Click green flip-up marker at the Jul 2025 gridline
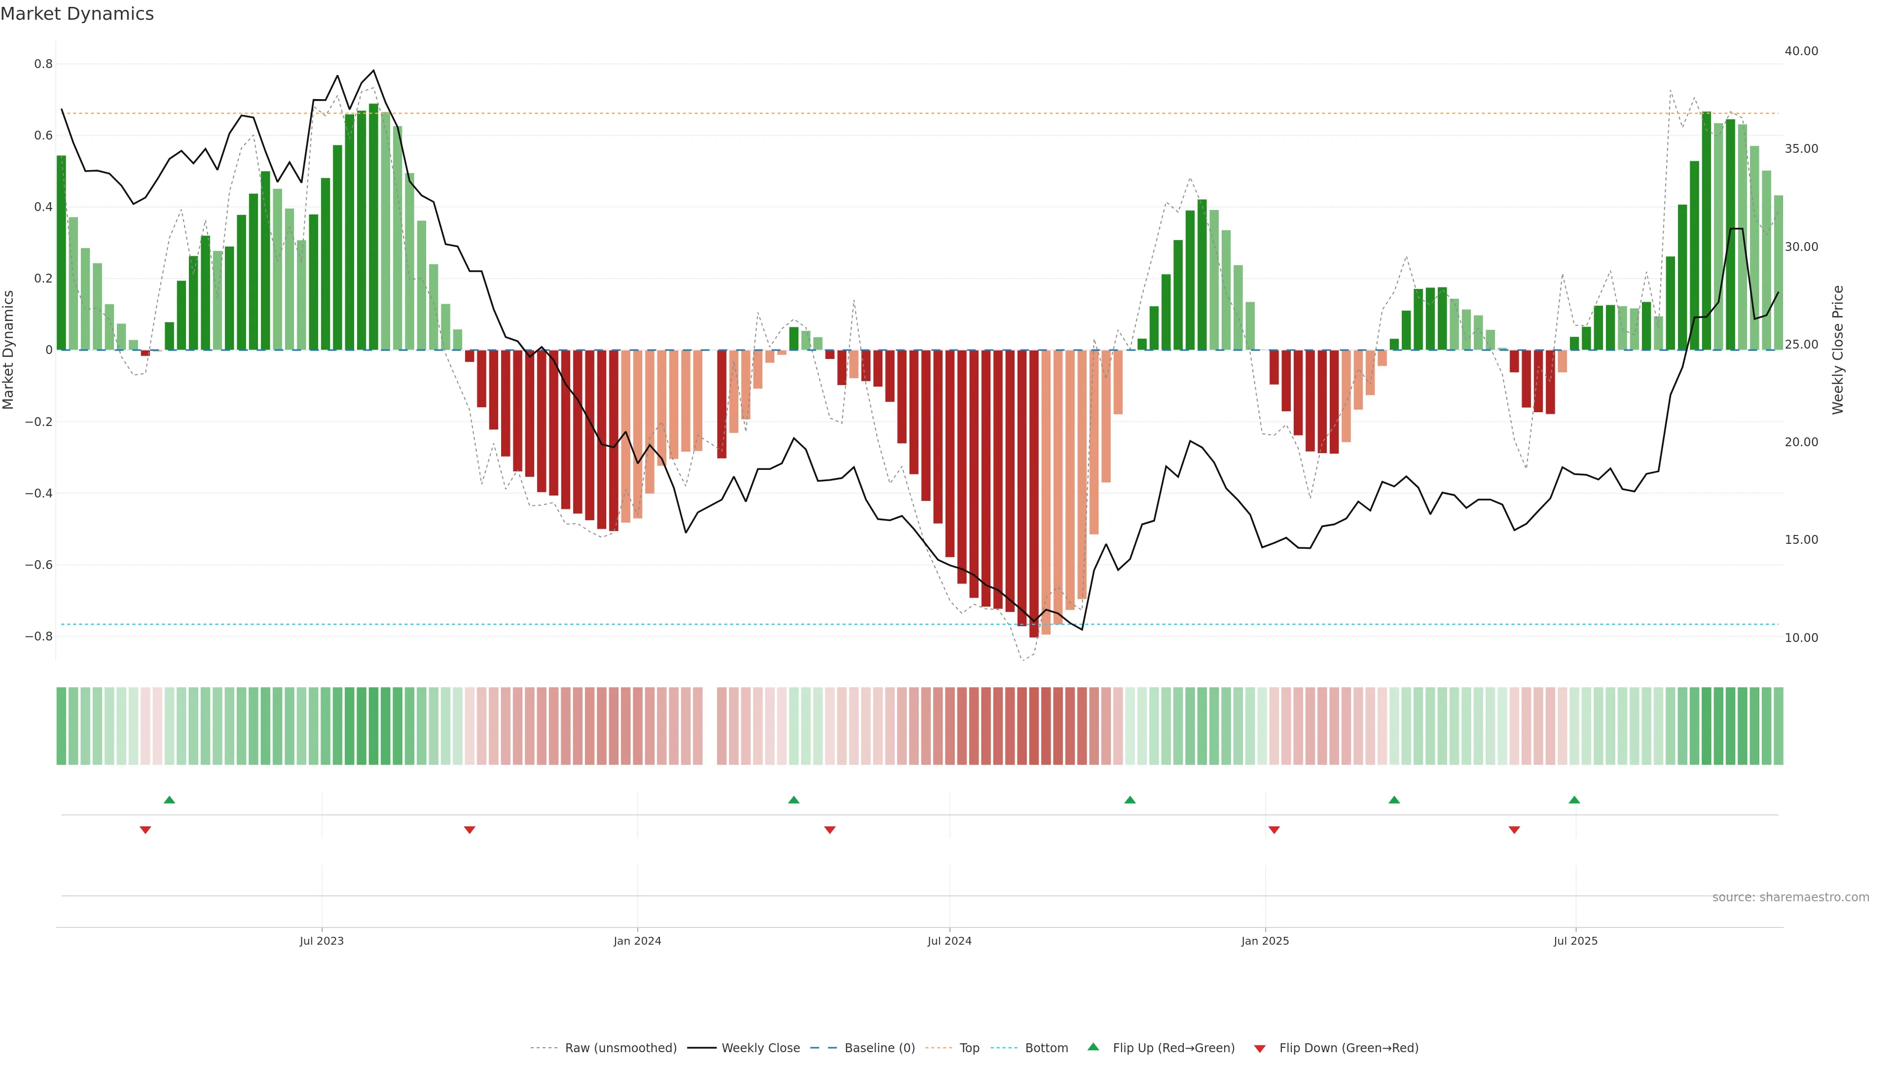The height and width of the screenshot is (1065, 1894). pos(1574,800)
